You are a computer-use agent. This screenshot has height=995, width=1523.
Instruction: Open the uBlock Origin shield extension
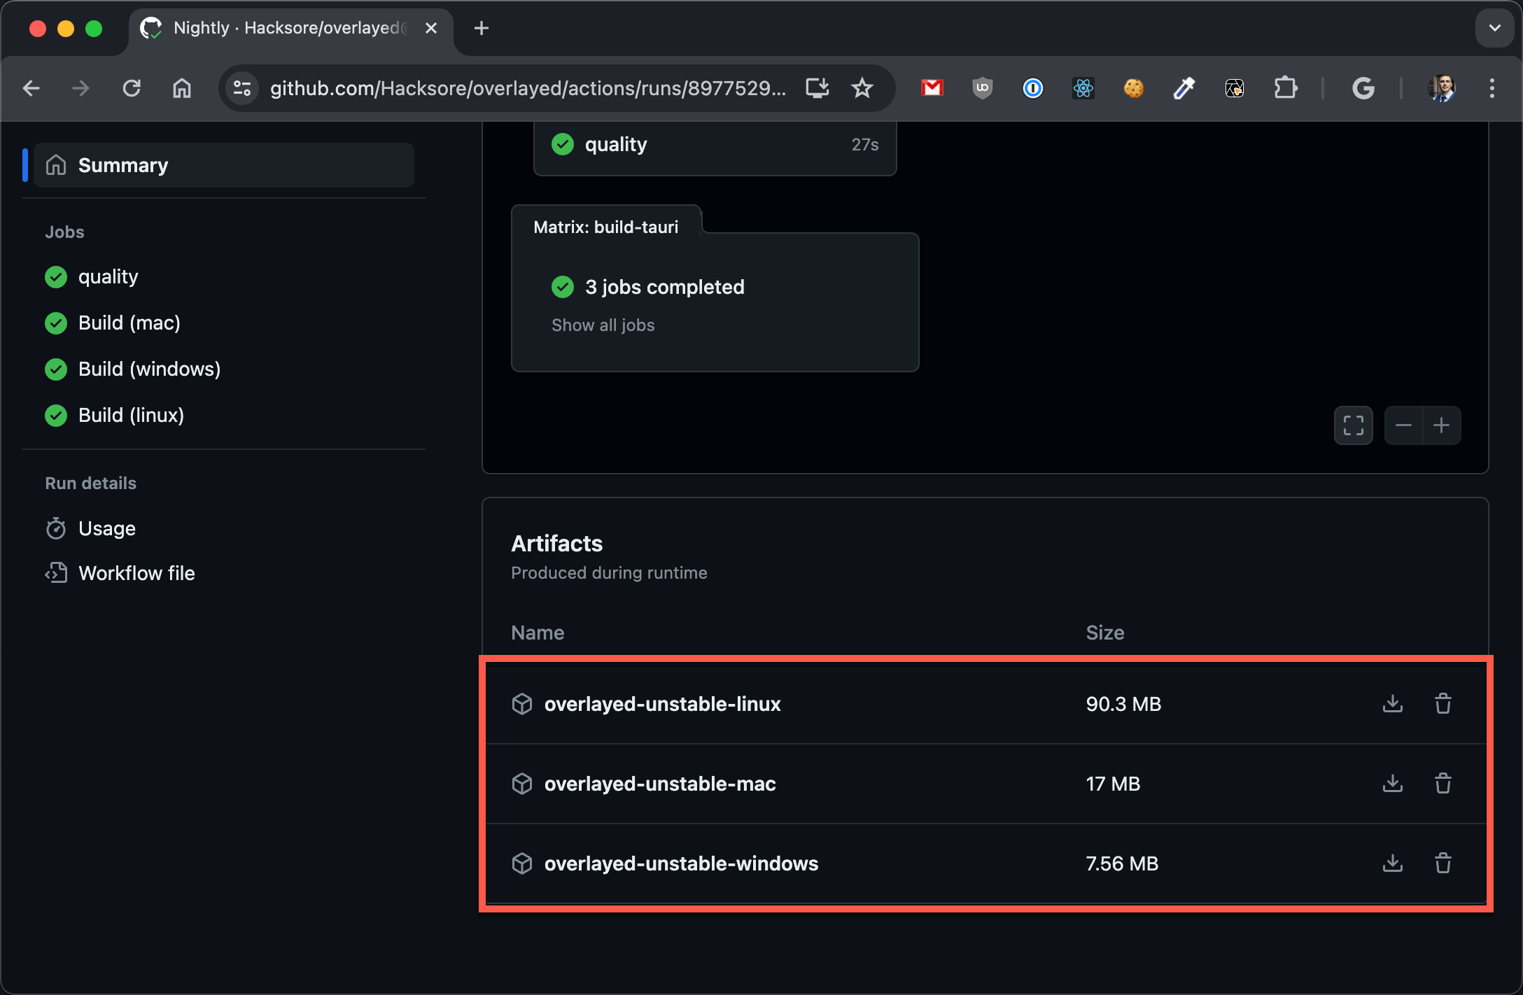[983, 88]
